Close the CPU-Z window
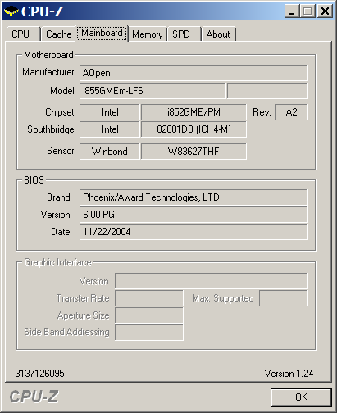Image resolution: width=337 pixels, height=413 pixels. pos(325,11)
